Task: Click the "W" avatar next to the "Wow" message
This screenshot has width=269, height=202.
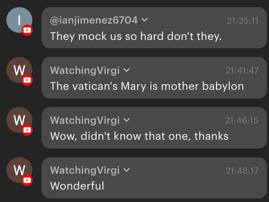Action: 19,120
